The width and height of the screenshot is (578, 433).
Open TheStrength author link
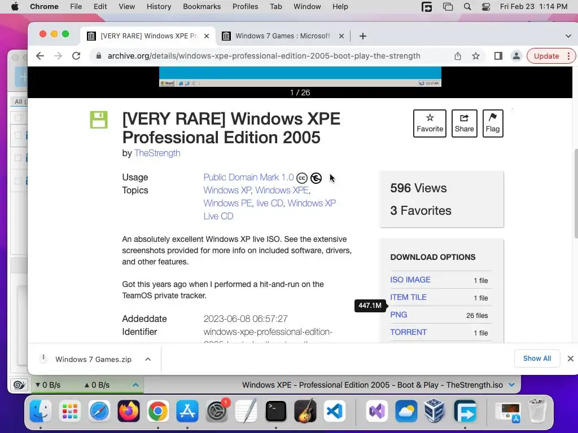157,153
